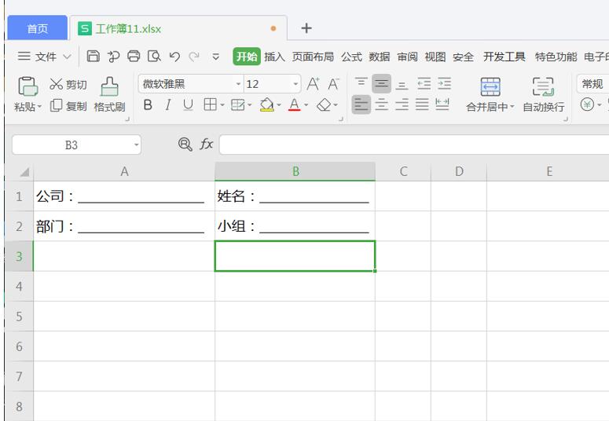609x421 pixels.
Task: Select cell A3 in the spreadsheet
Action: pos(123,256)
